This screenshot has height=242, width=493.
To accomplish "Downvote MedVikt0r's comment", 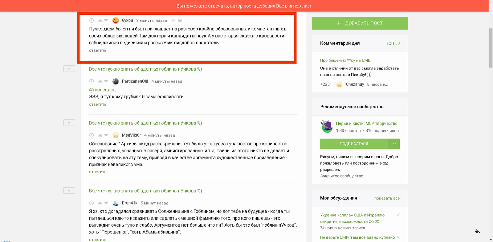I will (106, 135).
